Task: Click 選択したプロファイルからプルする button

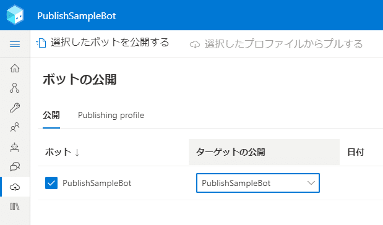Action: tap(276, 44)
